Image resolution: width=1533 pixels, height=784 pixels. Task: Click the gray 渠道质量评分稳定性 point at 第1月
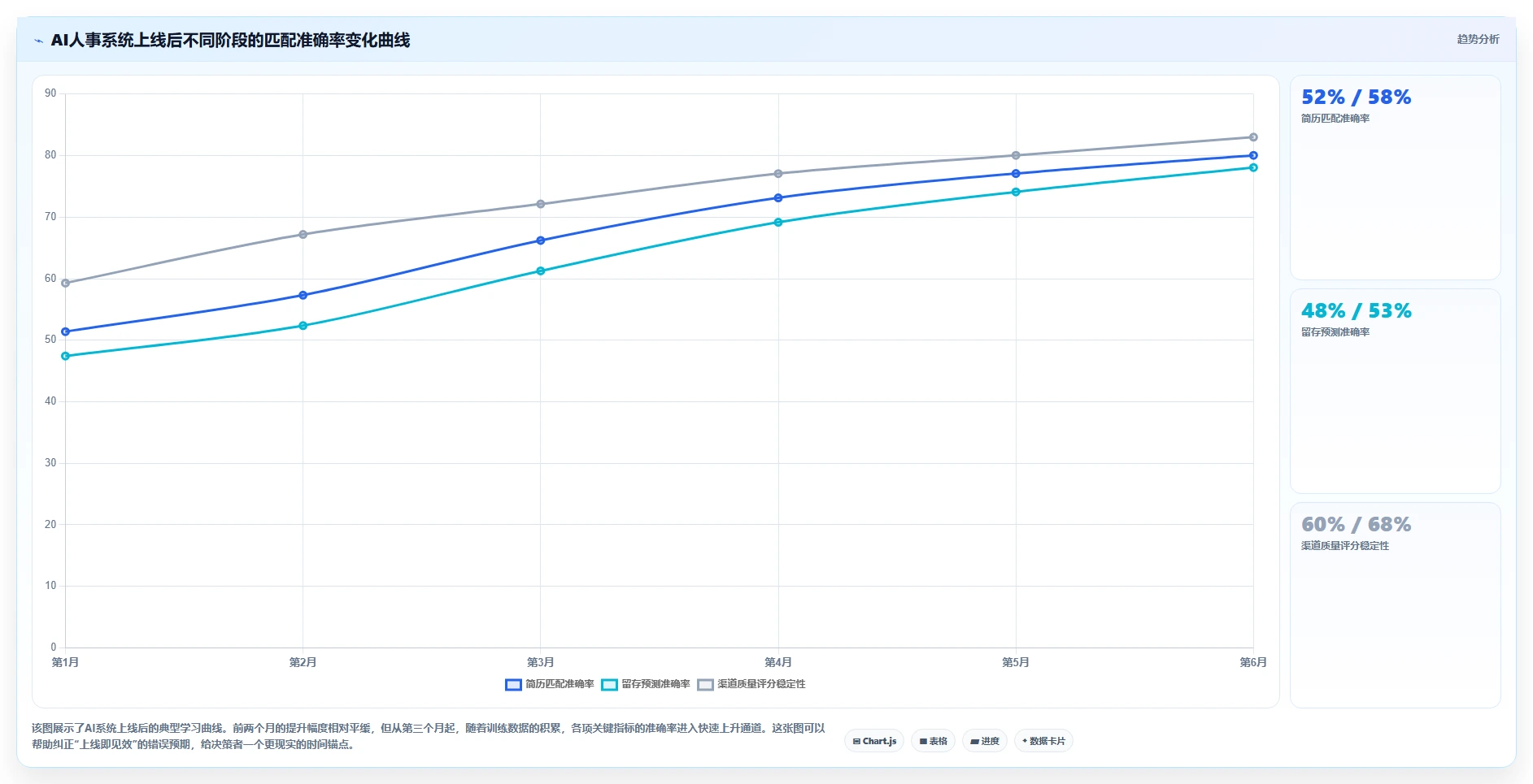[66, 283]
